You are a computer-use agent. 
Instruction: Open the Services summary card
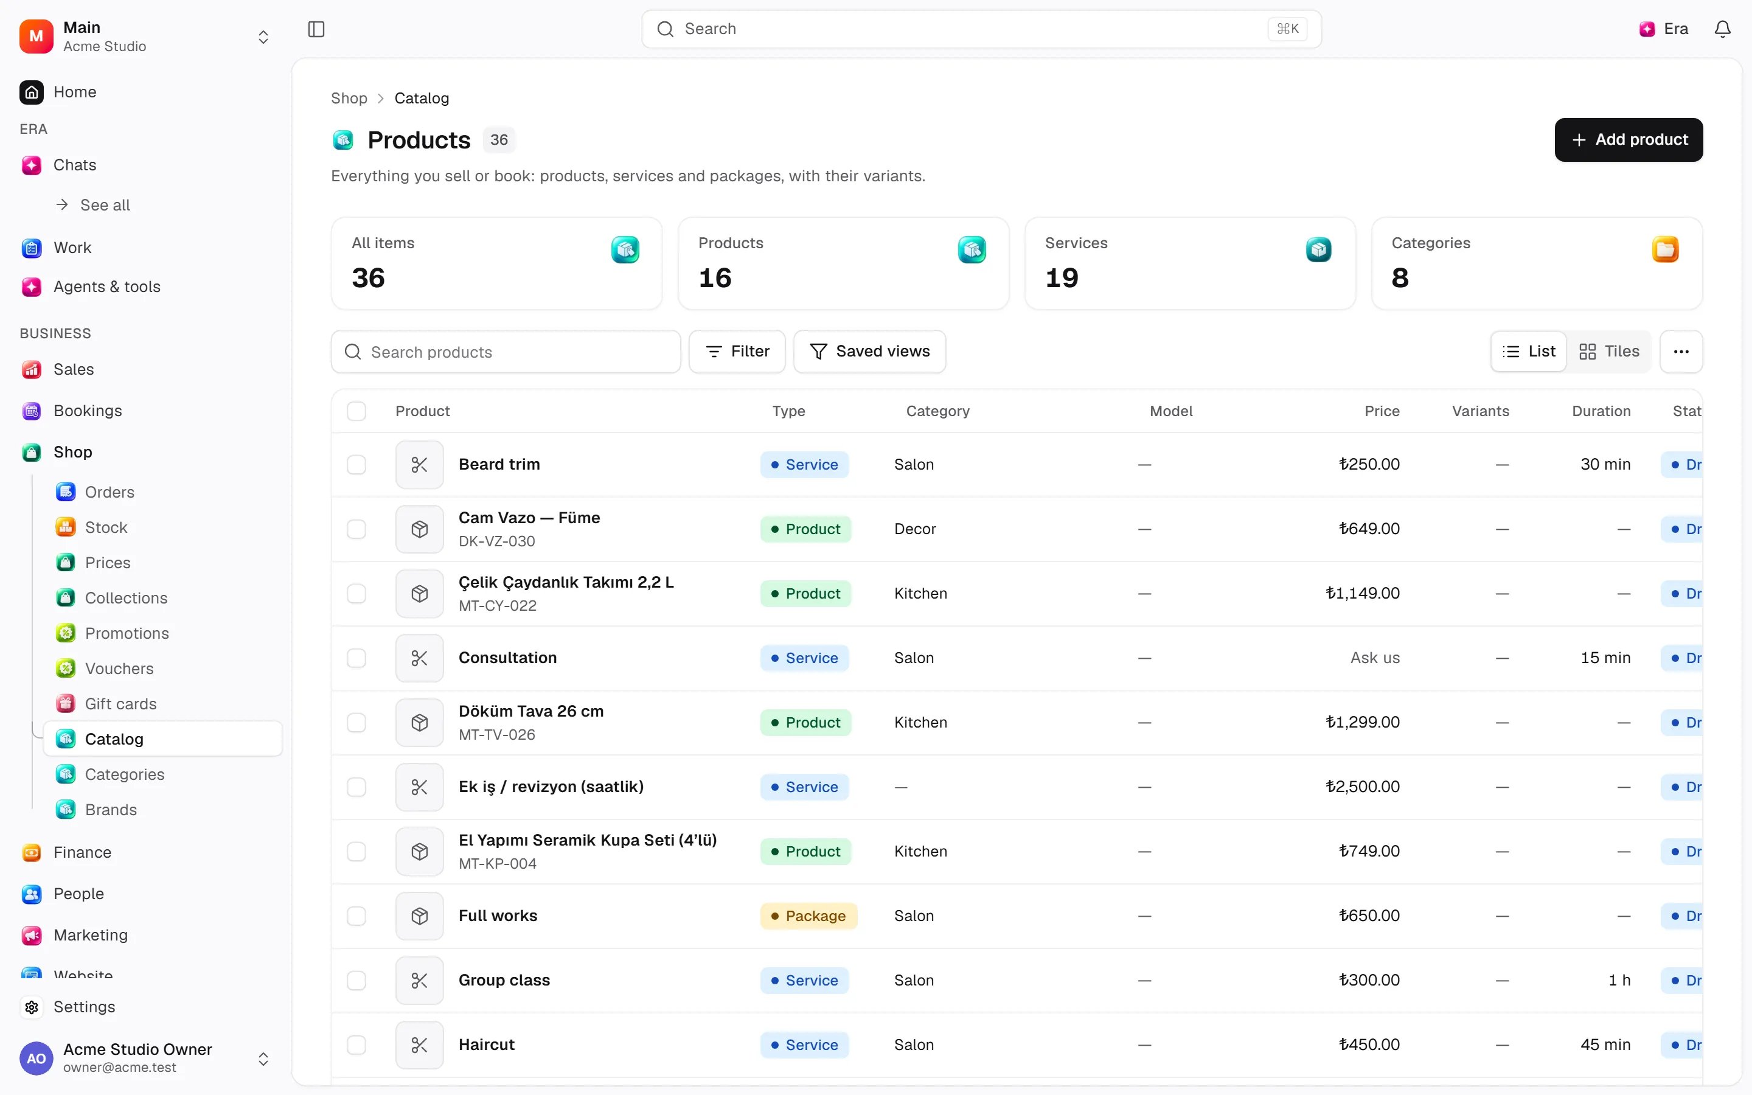[1189, 263]
